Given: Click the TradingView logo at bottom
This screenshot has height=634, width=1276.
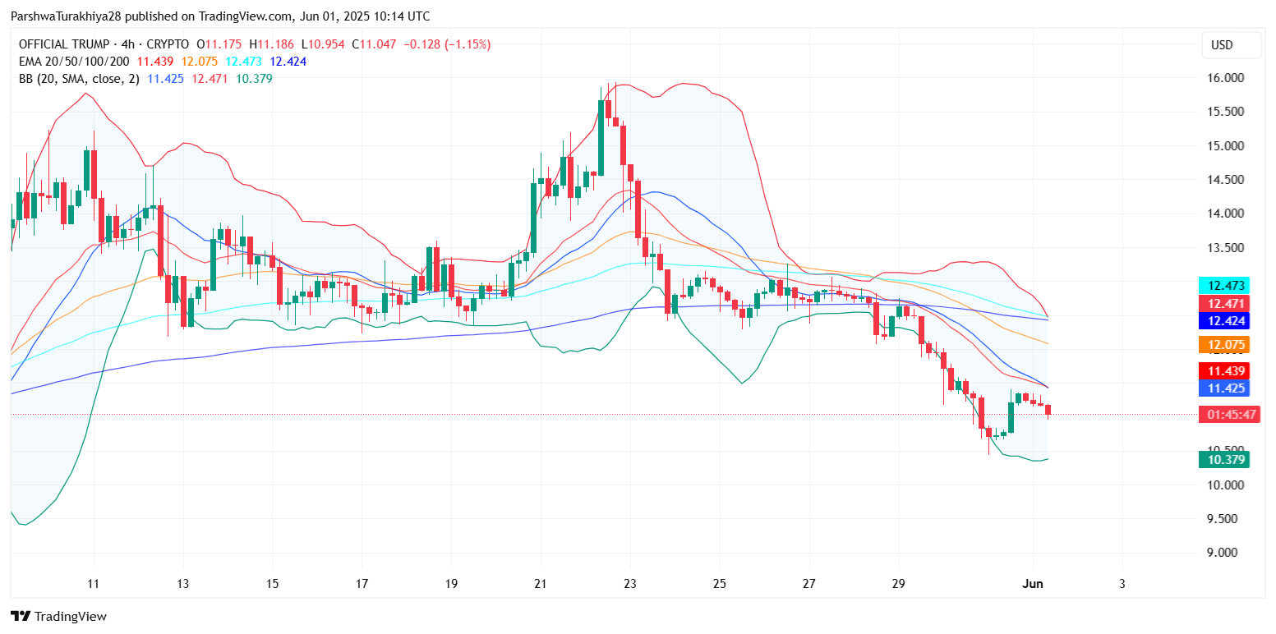Looking at the screenshot, I should tap(58, 616).
